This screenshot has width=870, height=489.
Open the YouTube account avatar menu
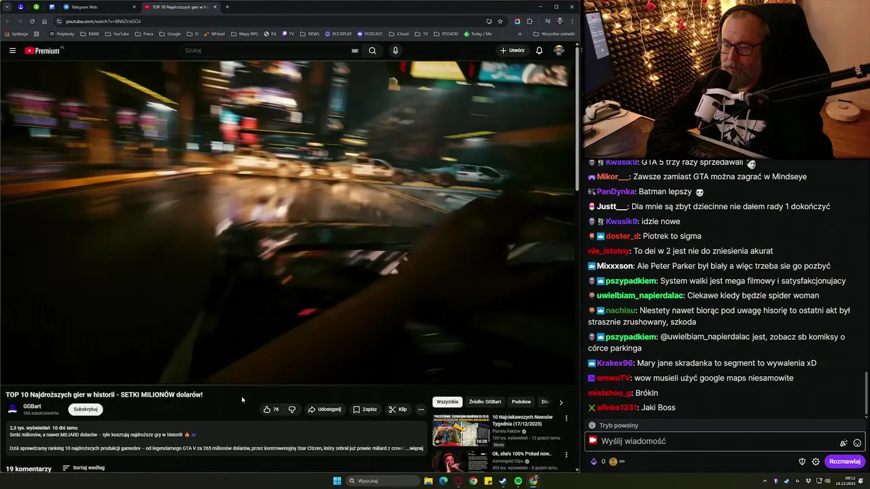coord(559,50)
